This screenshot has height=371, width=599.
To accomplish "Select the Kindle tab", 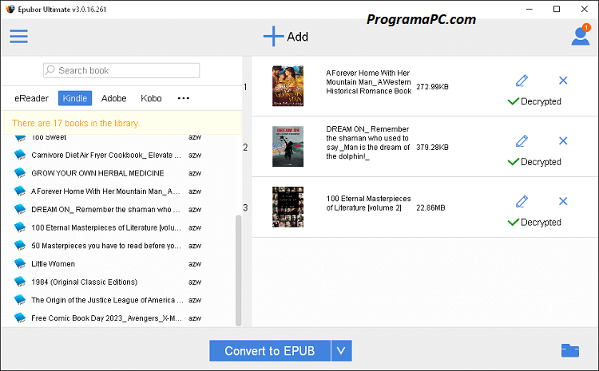I will click(75, 98).
